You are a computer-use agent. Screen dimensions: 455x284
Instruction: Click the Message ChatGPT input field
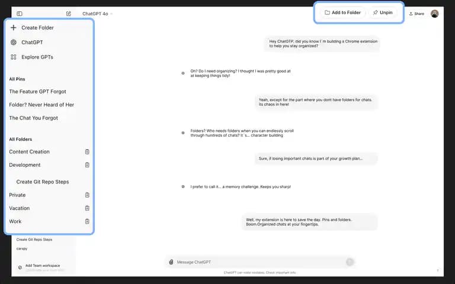[259, 262]
